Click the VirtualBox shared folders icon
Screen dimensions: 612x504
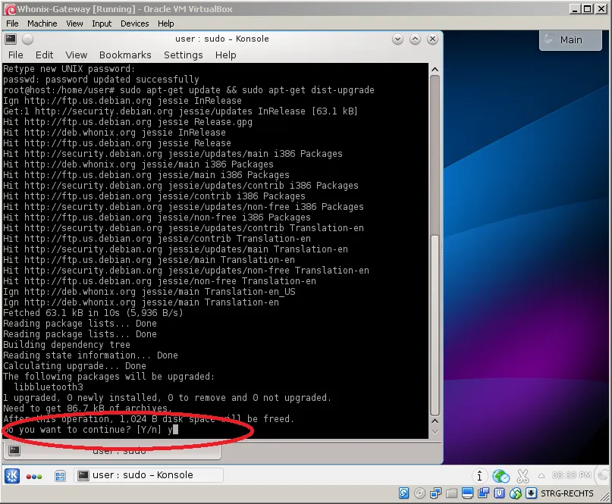pos(451,493)
